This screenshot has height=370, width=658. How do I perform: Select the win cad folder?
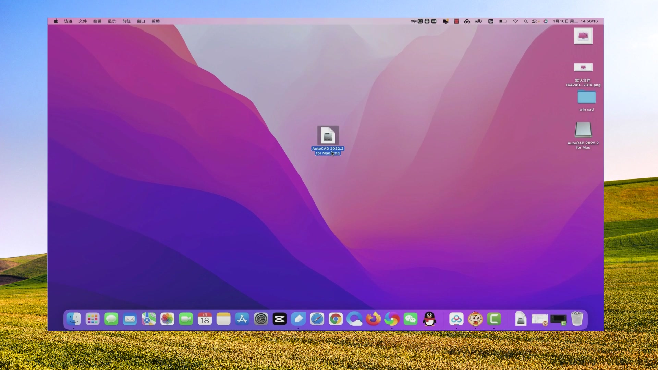pyautogui.click(x=586, y=100)
